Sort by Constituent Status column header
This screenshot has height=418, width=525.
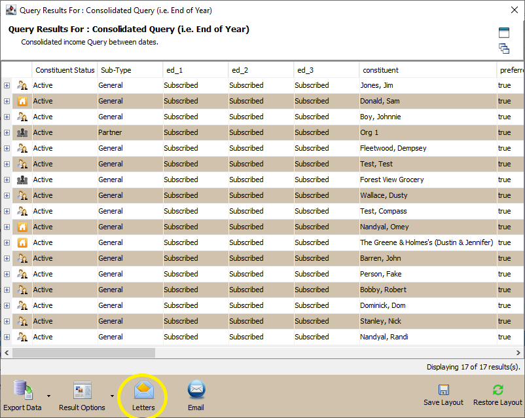[65, 70]
